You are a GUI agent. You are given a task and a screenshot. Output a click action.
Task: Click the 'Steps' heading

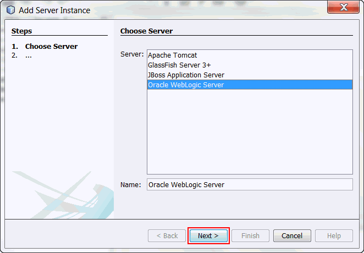tap(21, 31)
